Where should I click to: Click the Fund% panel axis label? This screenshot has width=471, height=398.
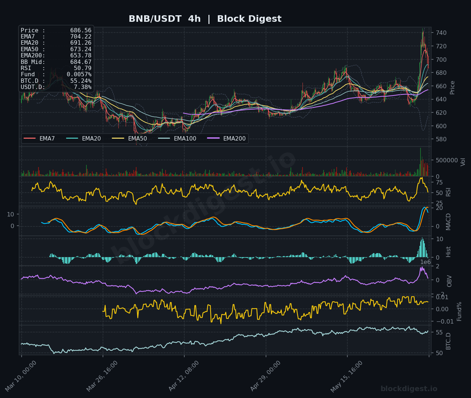pyautogui.click(x=459, y=311)
